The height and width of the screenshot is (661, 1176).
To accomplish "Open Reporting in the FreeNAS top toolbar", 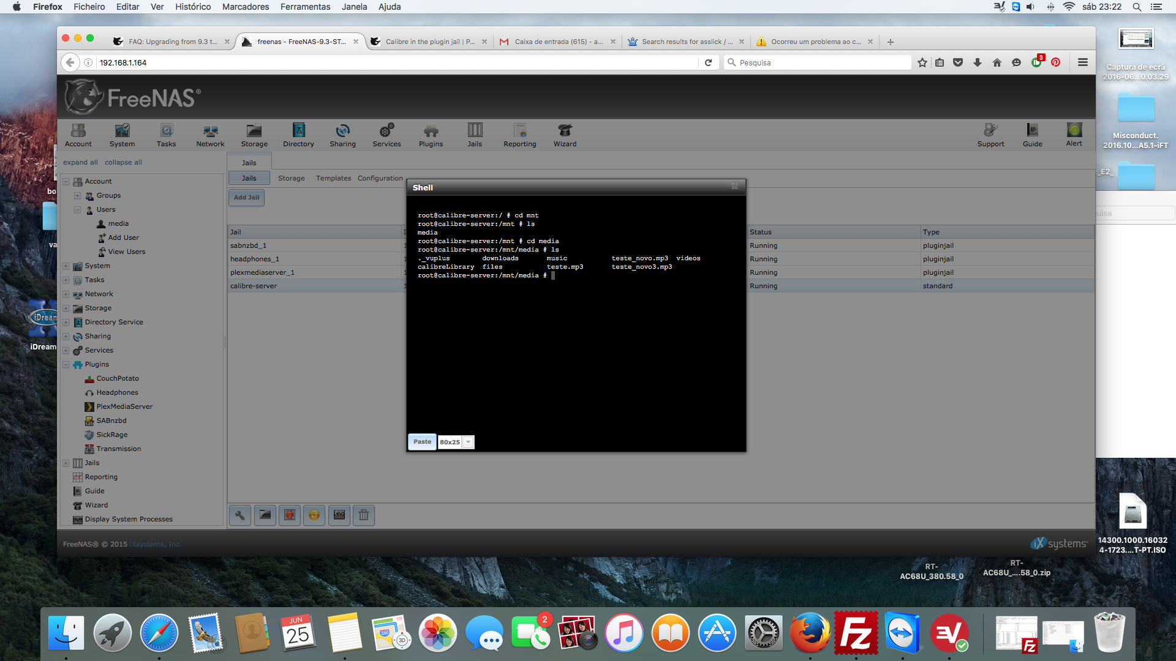I will pyautogui.click(x=519, y=135).
